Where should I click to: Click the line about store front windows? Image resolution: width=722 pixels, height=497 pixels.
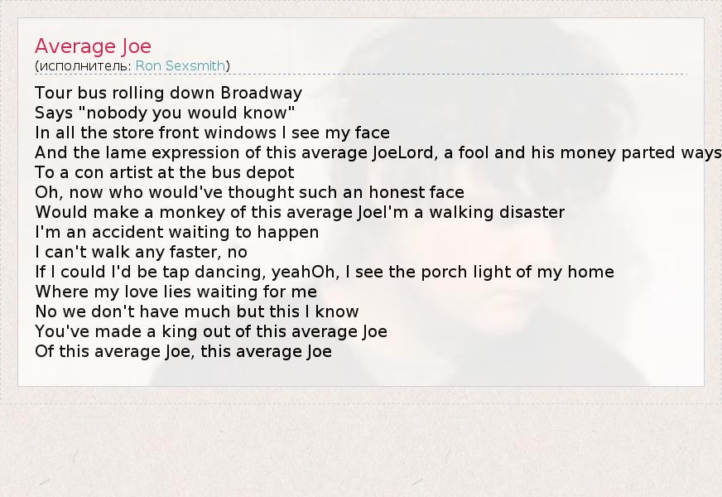212,133
